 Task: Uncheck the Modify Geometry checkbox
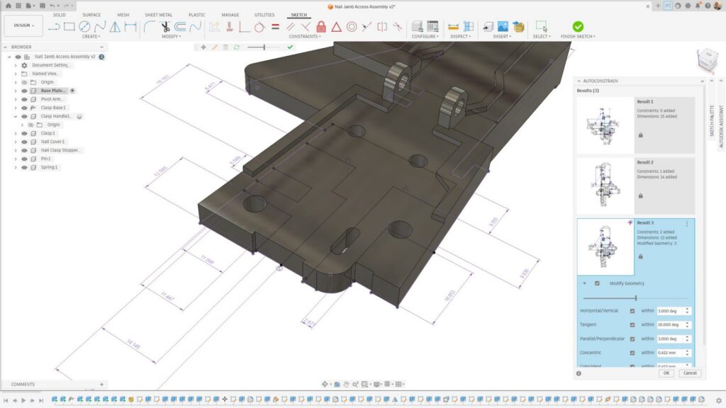tap(597, 283)
